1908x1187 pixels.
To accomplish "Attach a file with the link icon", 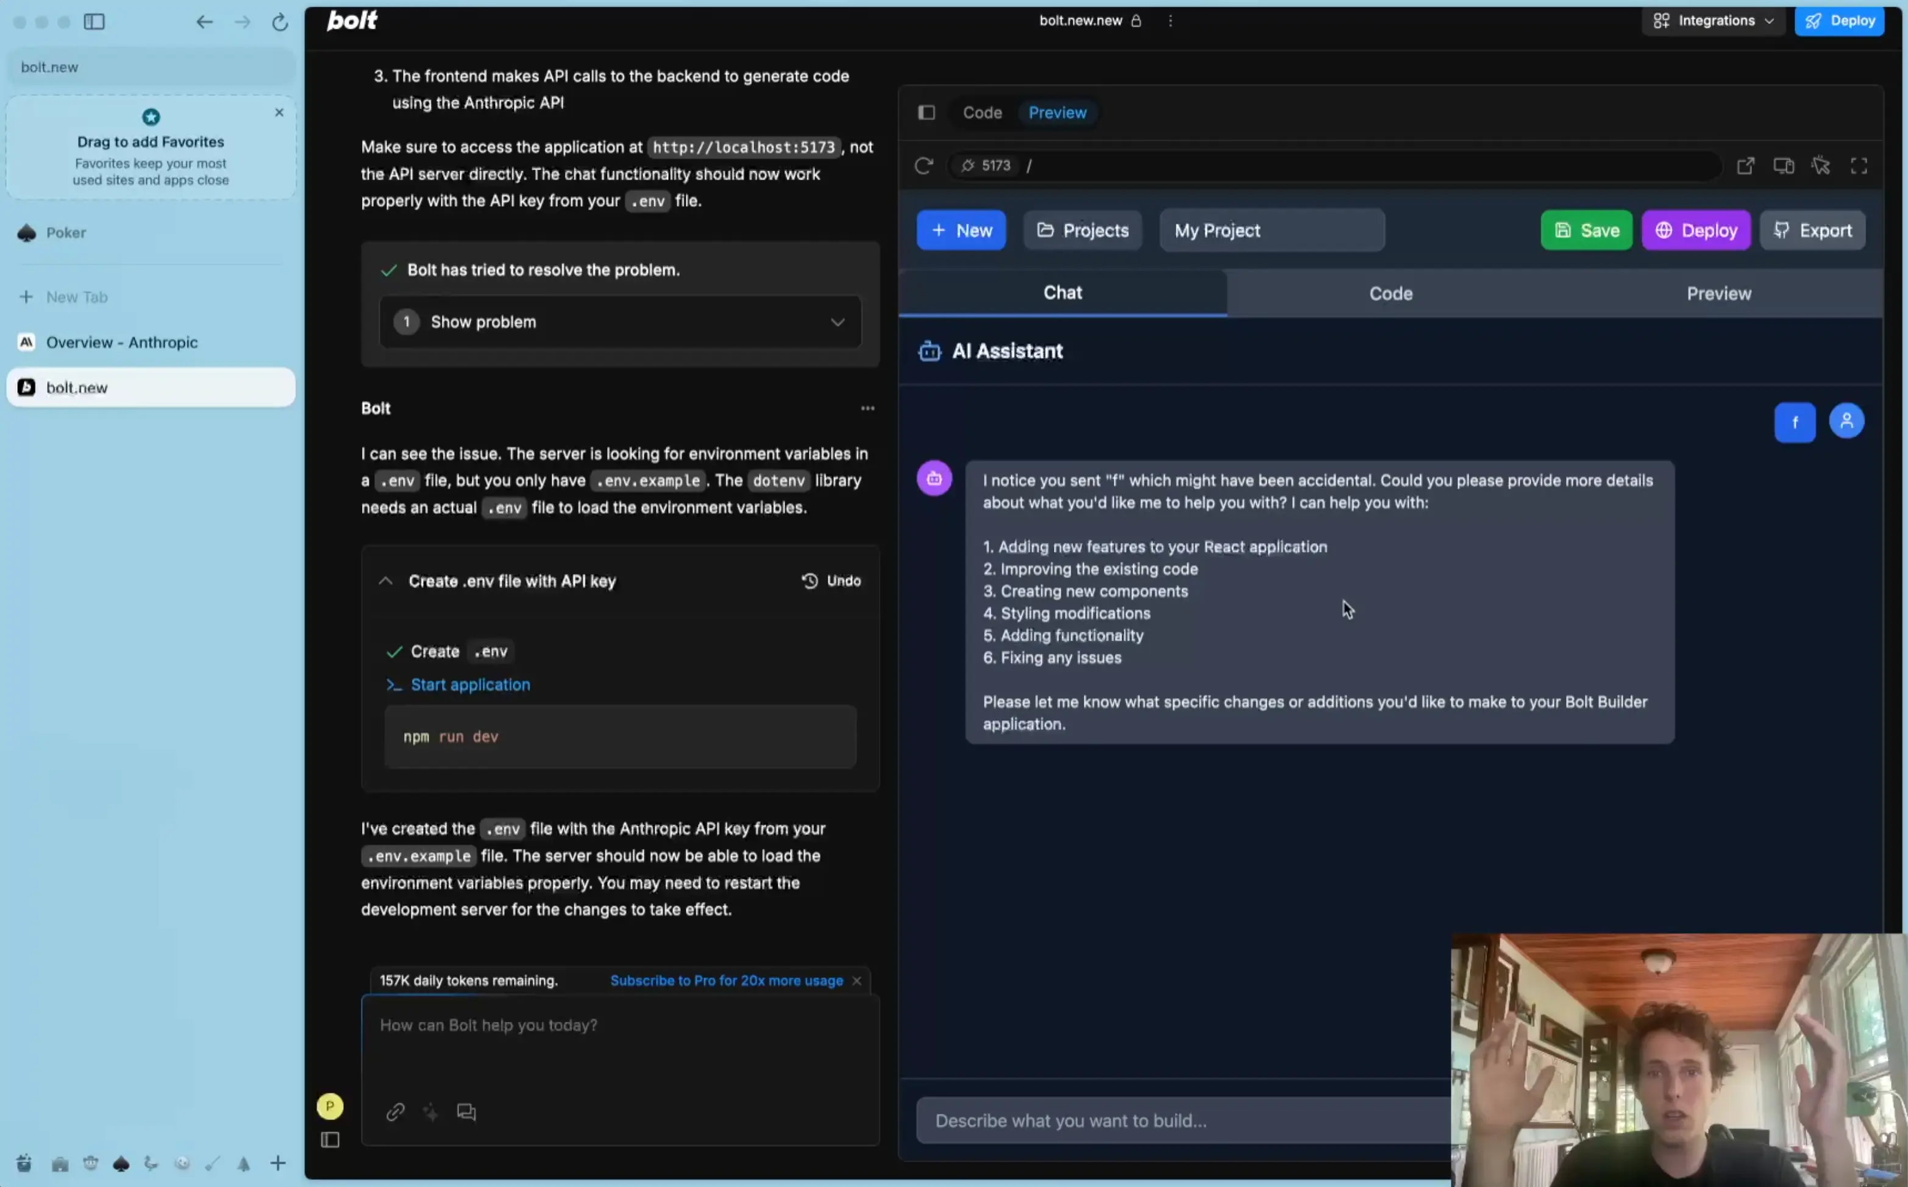I will [395, 1111].
